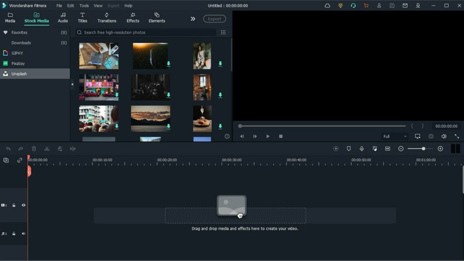The image size is (464, 261).
Task: Click the Audio Mixer icon above the timeline
Action: tap(375, 148)
